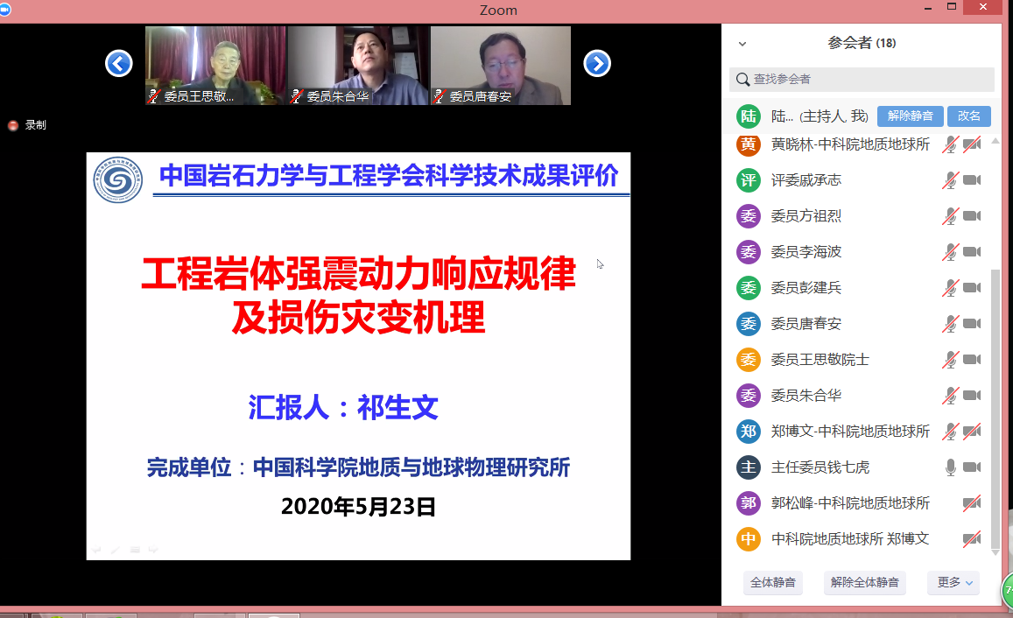Click the 查找参会者 search field
This screenshot has width=1013, height=618.
867,80
